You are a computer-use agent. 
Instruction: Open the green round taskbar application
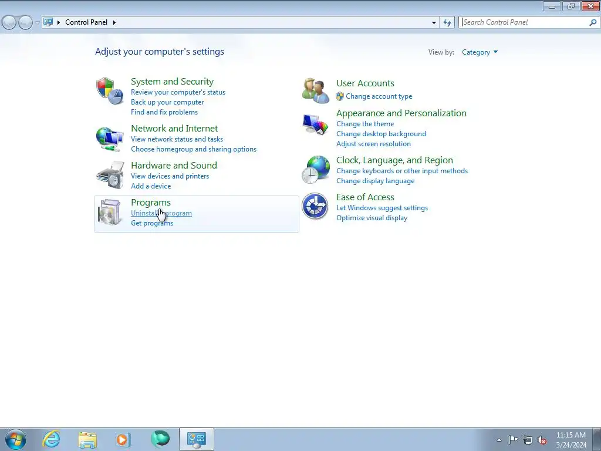click(160, 439)
